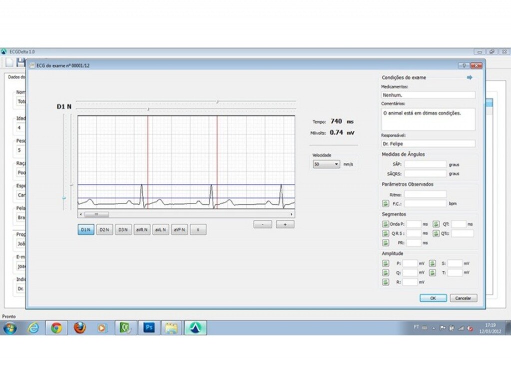Image resolution: width=511 pixels, height=383 pixels.
Task: Click the measure icon for amplitude T
Action: click(432, 272)
